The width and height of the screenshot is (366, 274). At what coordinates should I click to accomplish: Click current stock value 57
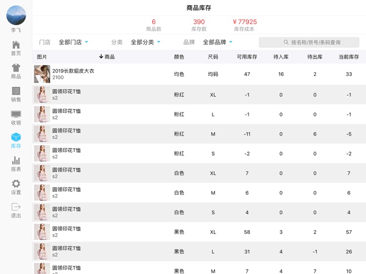click(349, 232)
